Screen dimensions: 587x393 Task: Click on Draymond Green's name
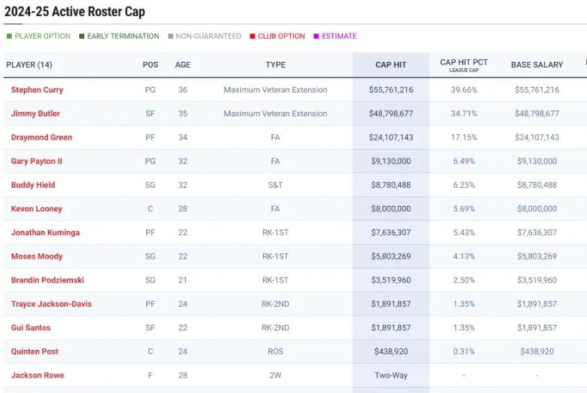click(x=42, y=137)
